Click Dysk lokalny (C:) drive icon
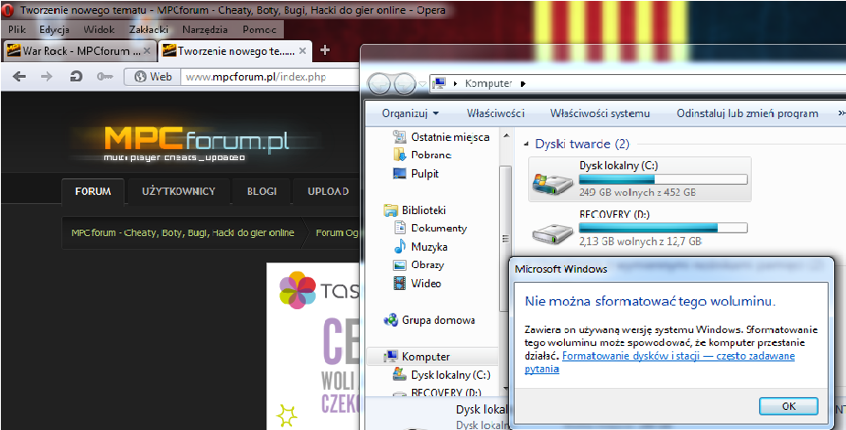The width and height of the screenshot is (846, 430). [552, 183]
